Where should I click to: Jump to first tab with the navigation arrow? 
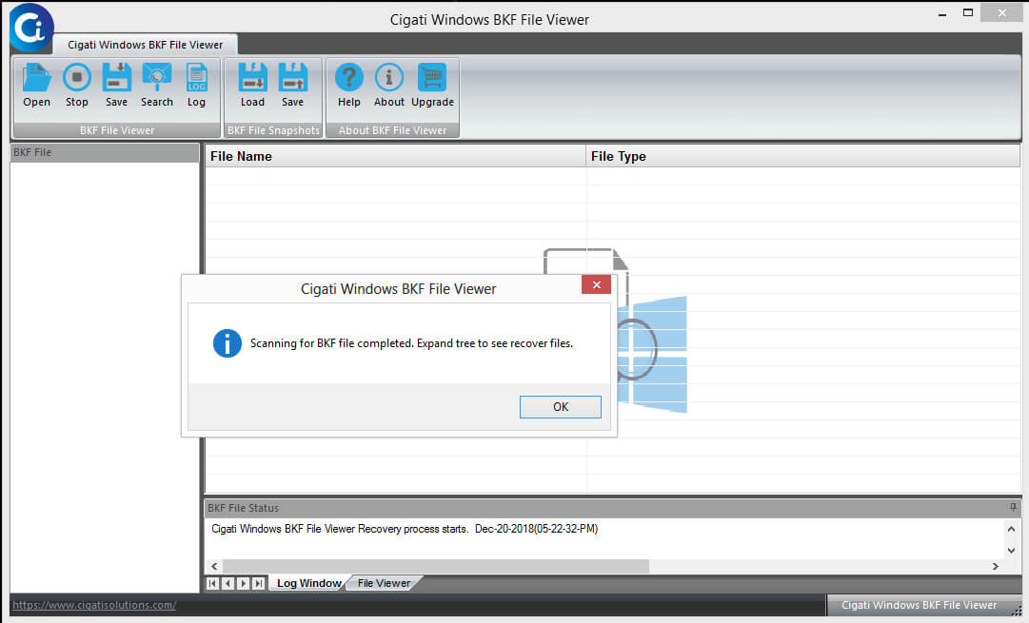(212, 583)
